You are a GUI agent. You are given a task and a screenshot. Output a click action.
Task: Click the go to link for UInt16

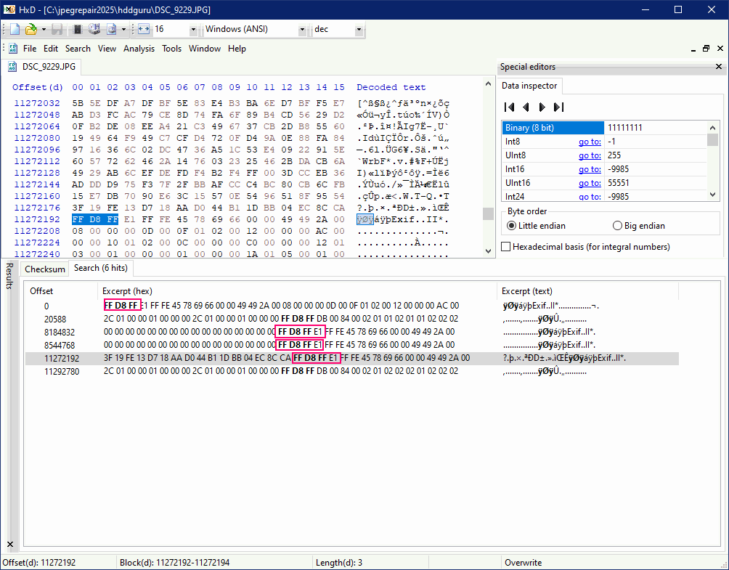pyautogui.click(x=590, y=183)
